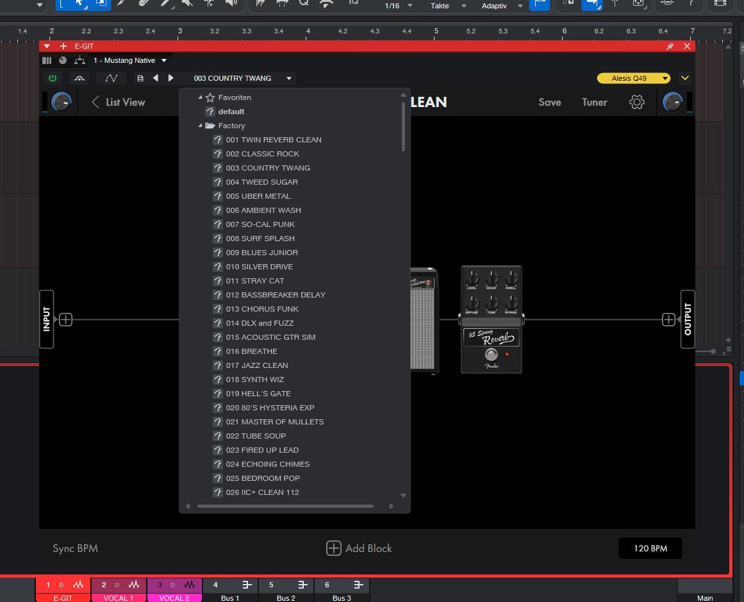Click the input level knob
The width and height of the screenshot is (744, 602).
coord(62,101)
